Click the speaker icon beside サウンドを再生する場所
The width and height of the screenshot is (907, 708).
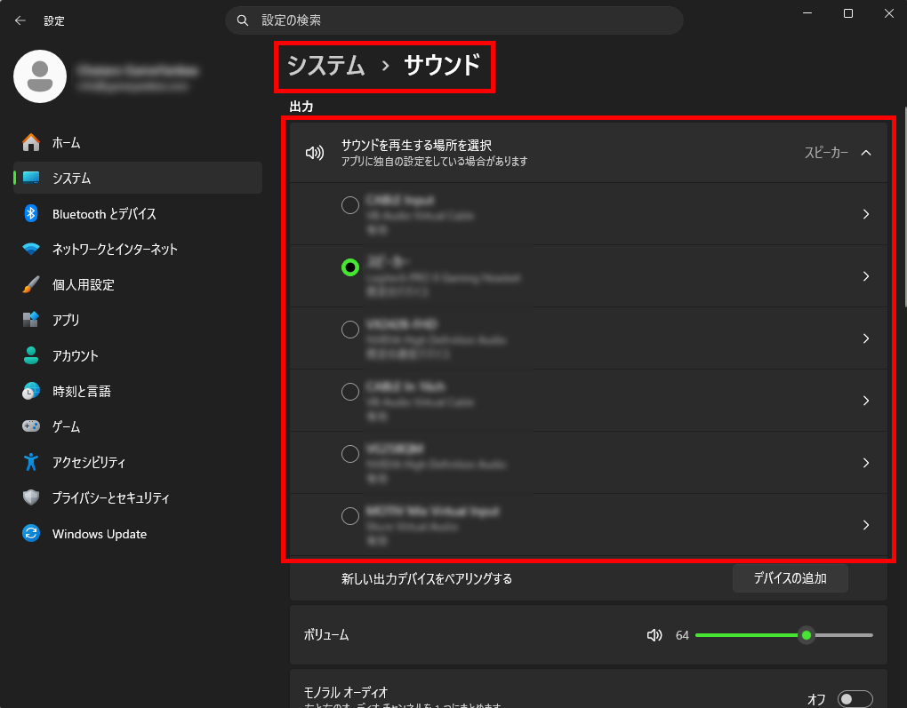315,153
